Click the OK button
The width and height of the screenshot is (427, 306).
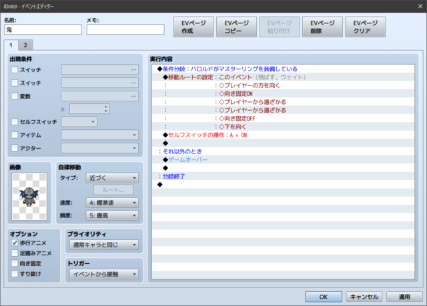[x=324, y=297]
